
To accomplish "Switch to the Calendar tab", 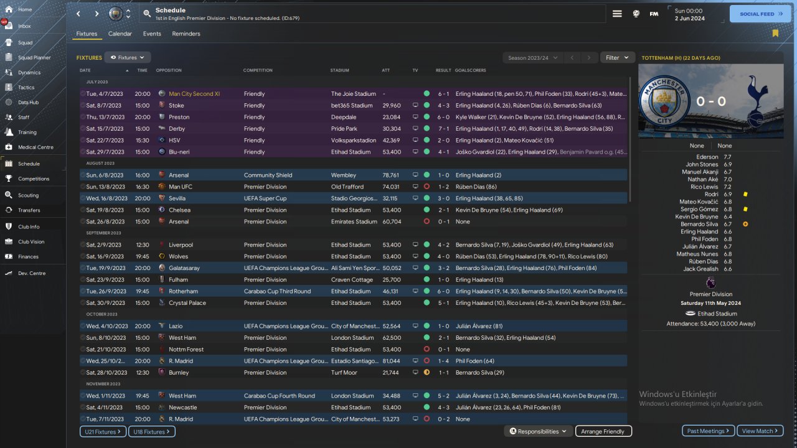I will [120, 34].
